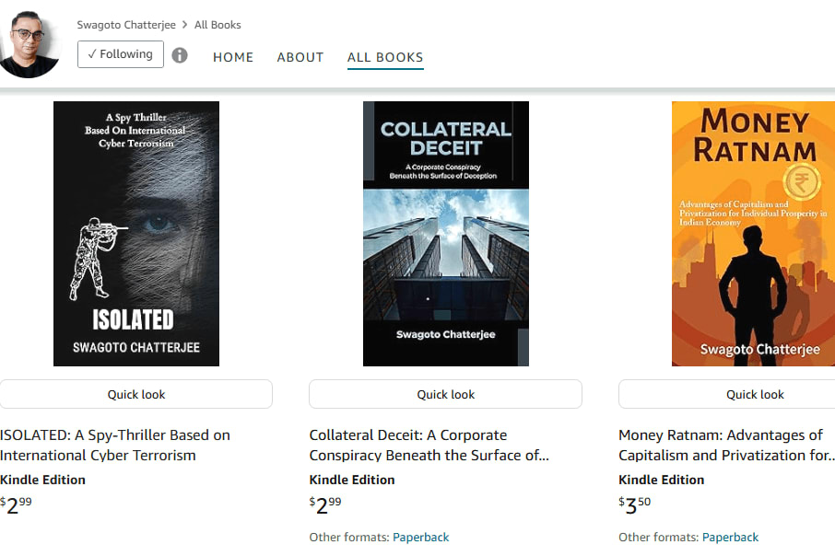Open the Collateral Deceit book cover
Viewport: 835px width, 556px height.
(x=446, y=234)
